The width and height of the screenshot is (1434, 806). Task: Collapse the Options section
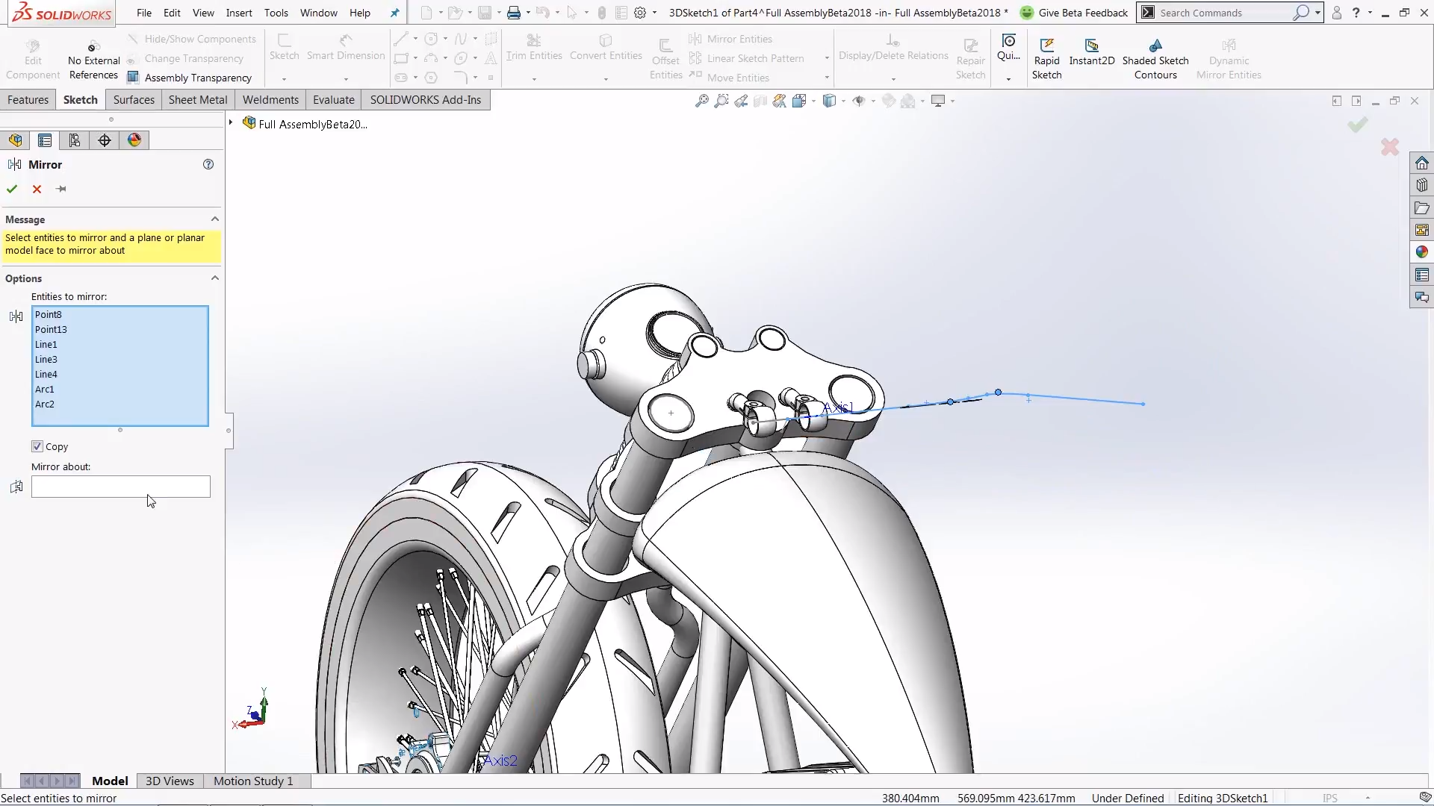pyautogui.click(x=215, y=278)
